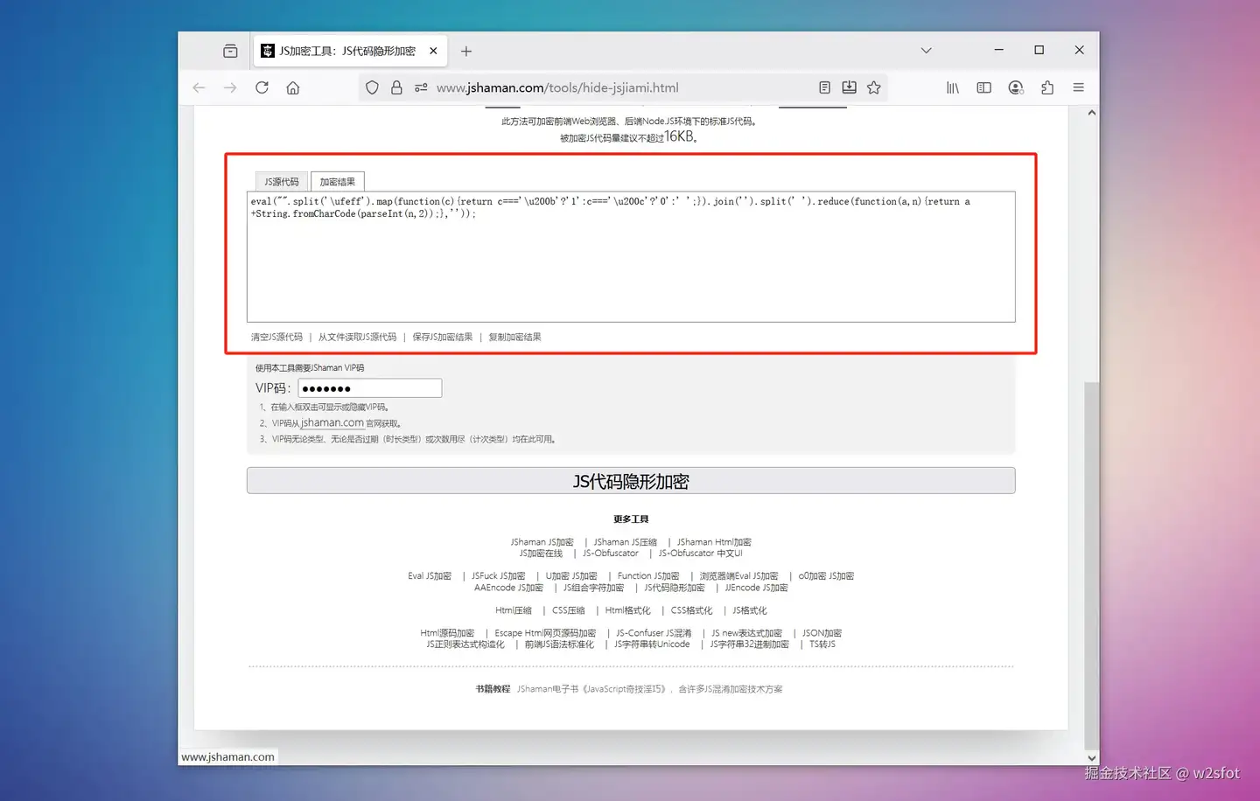Click inside the encrypted code textarea
Viewport: 1260px width, 801px height.
(x=631, y=256)
